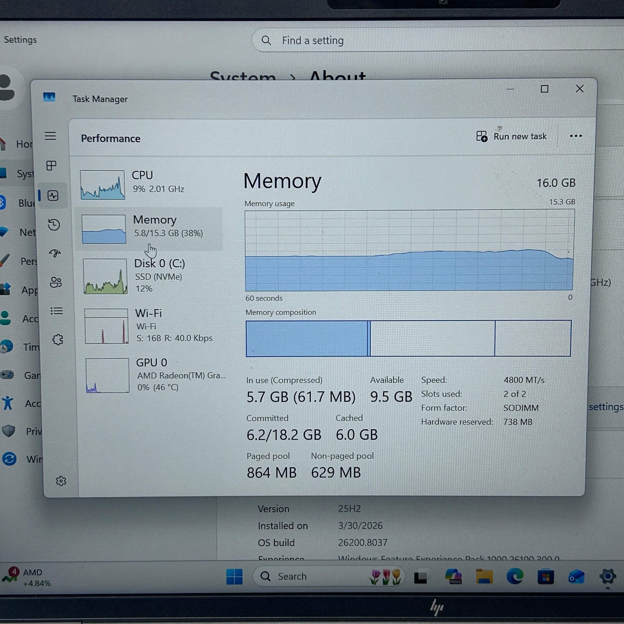The height and width of the screenshot is (624, 624).
Task: Open Task View icon on taskbar
Action: pos(420,577)
